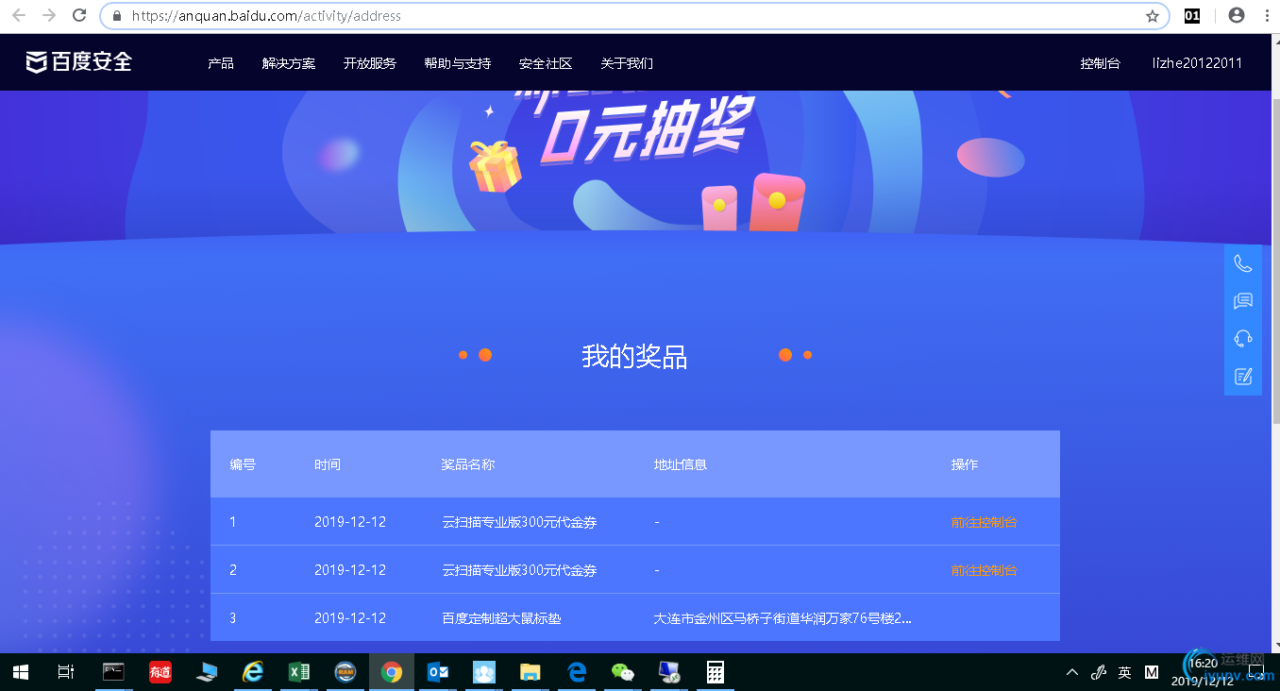Bookmark this page with the star icon

[x=1153, y=16]
